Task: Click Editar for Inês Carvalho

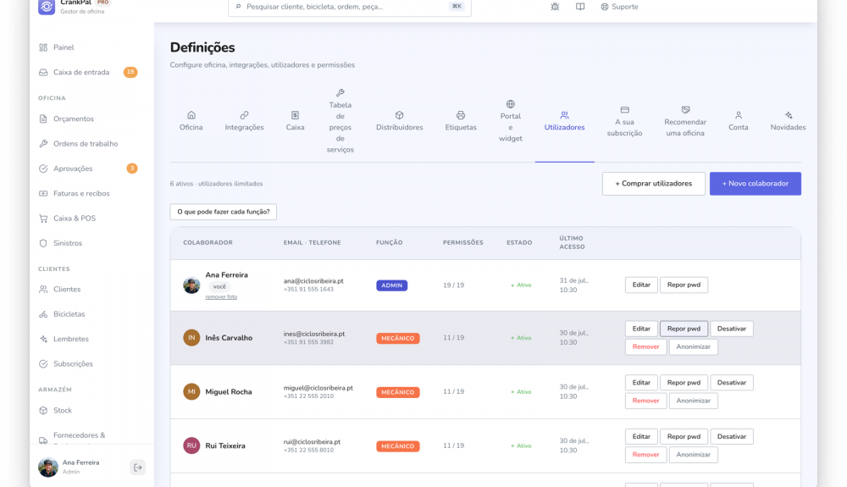Action: [x=641, y=329]
